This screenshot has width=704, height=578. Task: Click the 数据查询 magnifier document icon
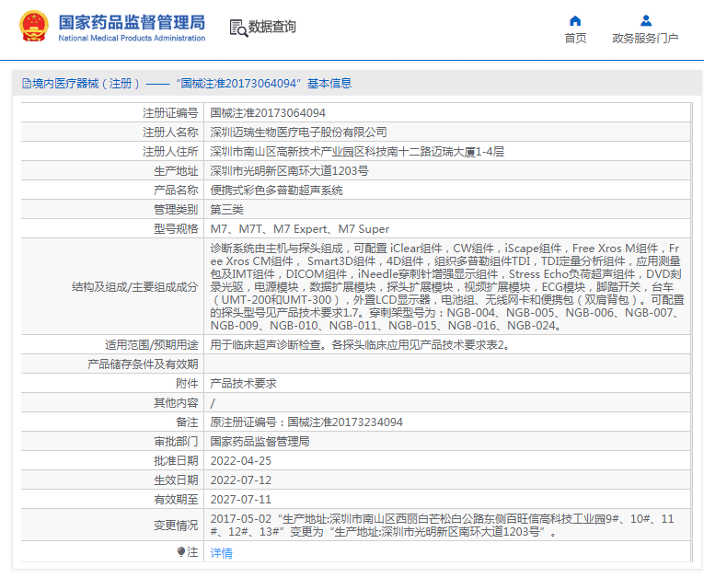coord(237,28)
